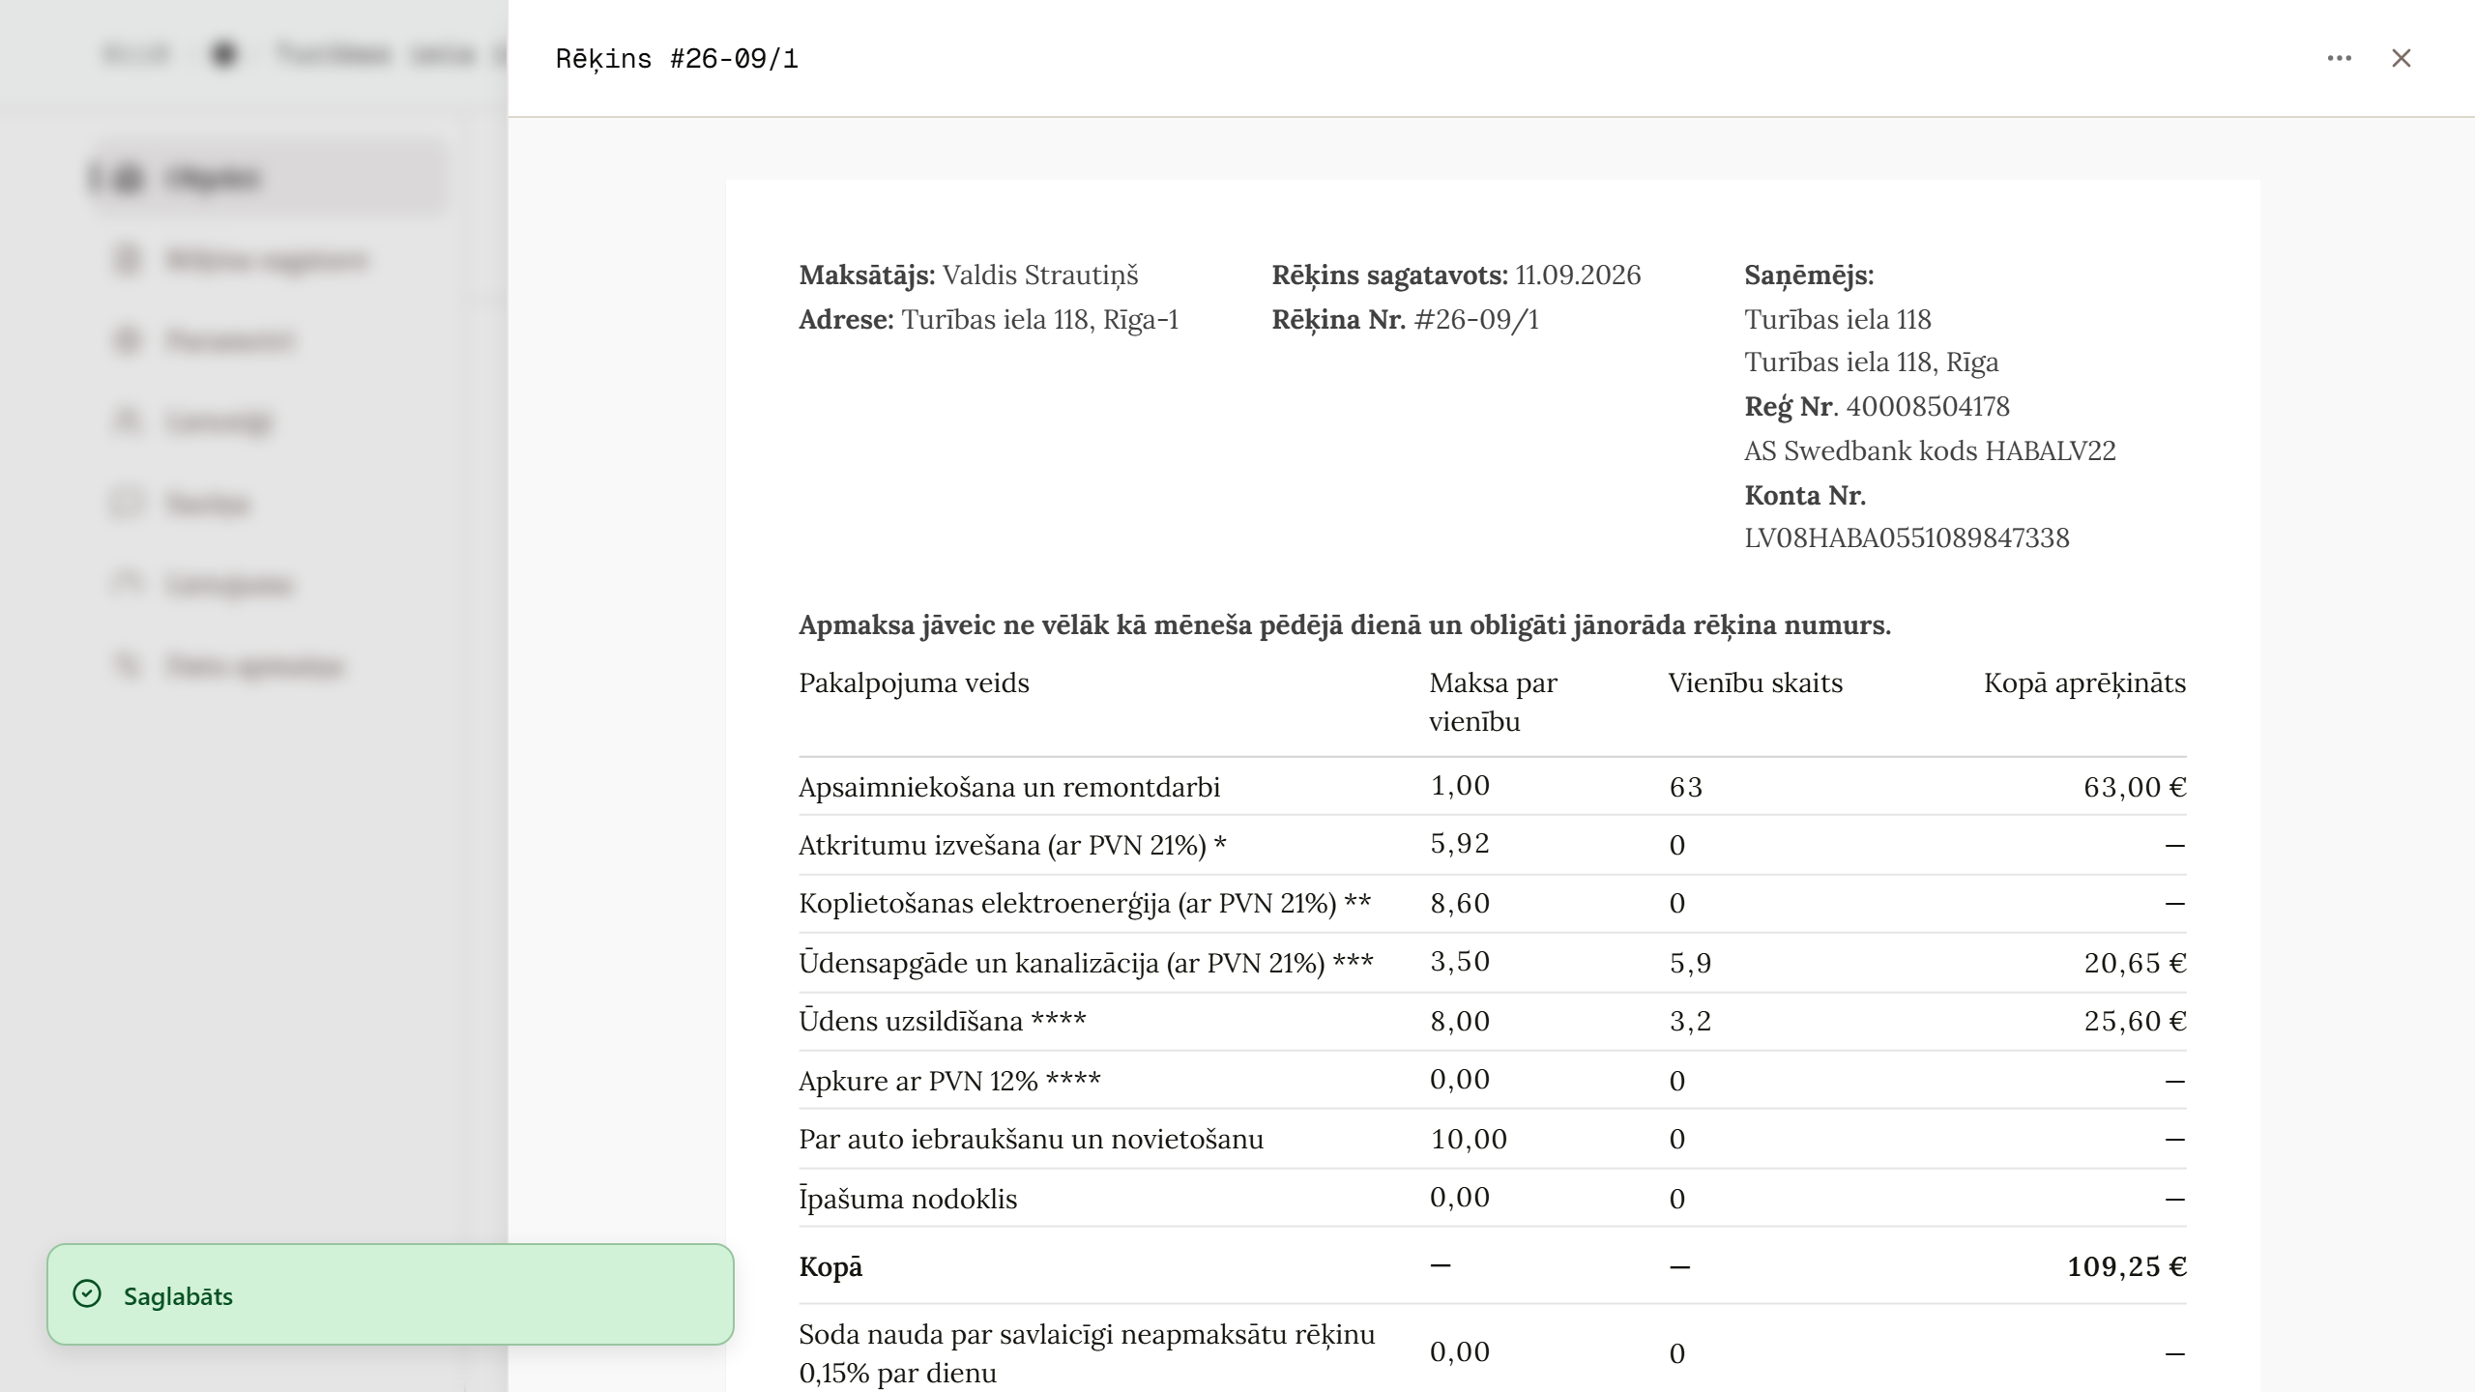This screenshot has width=2475, height=1392.
Task: Select account number LV08HABA0551089847338
Action: pos(1907,538)
